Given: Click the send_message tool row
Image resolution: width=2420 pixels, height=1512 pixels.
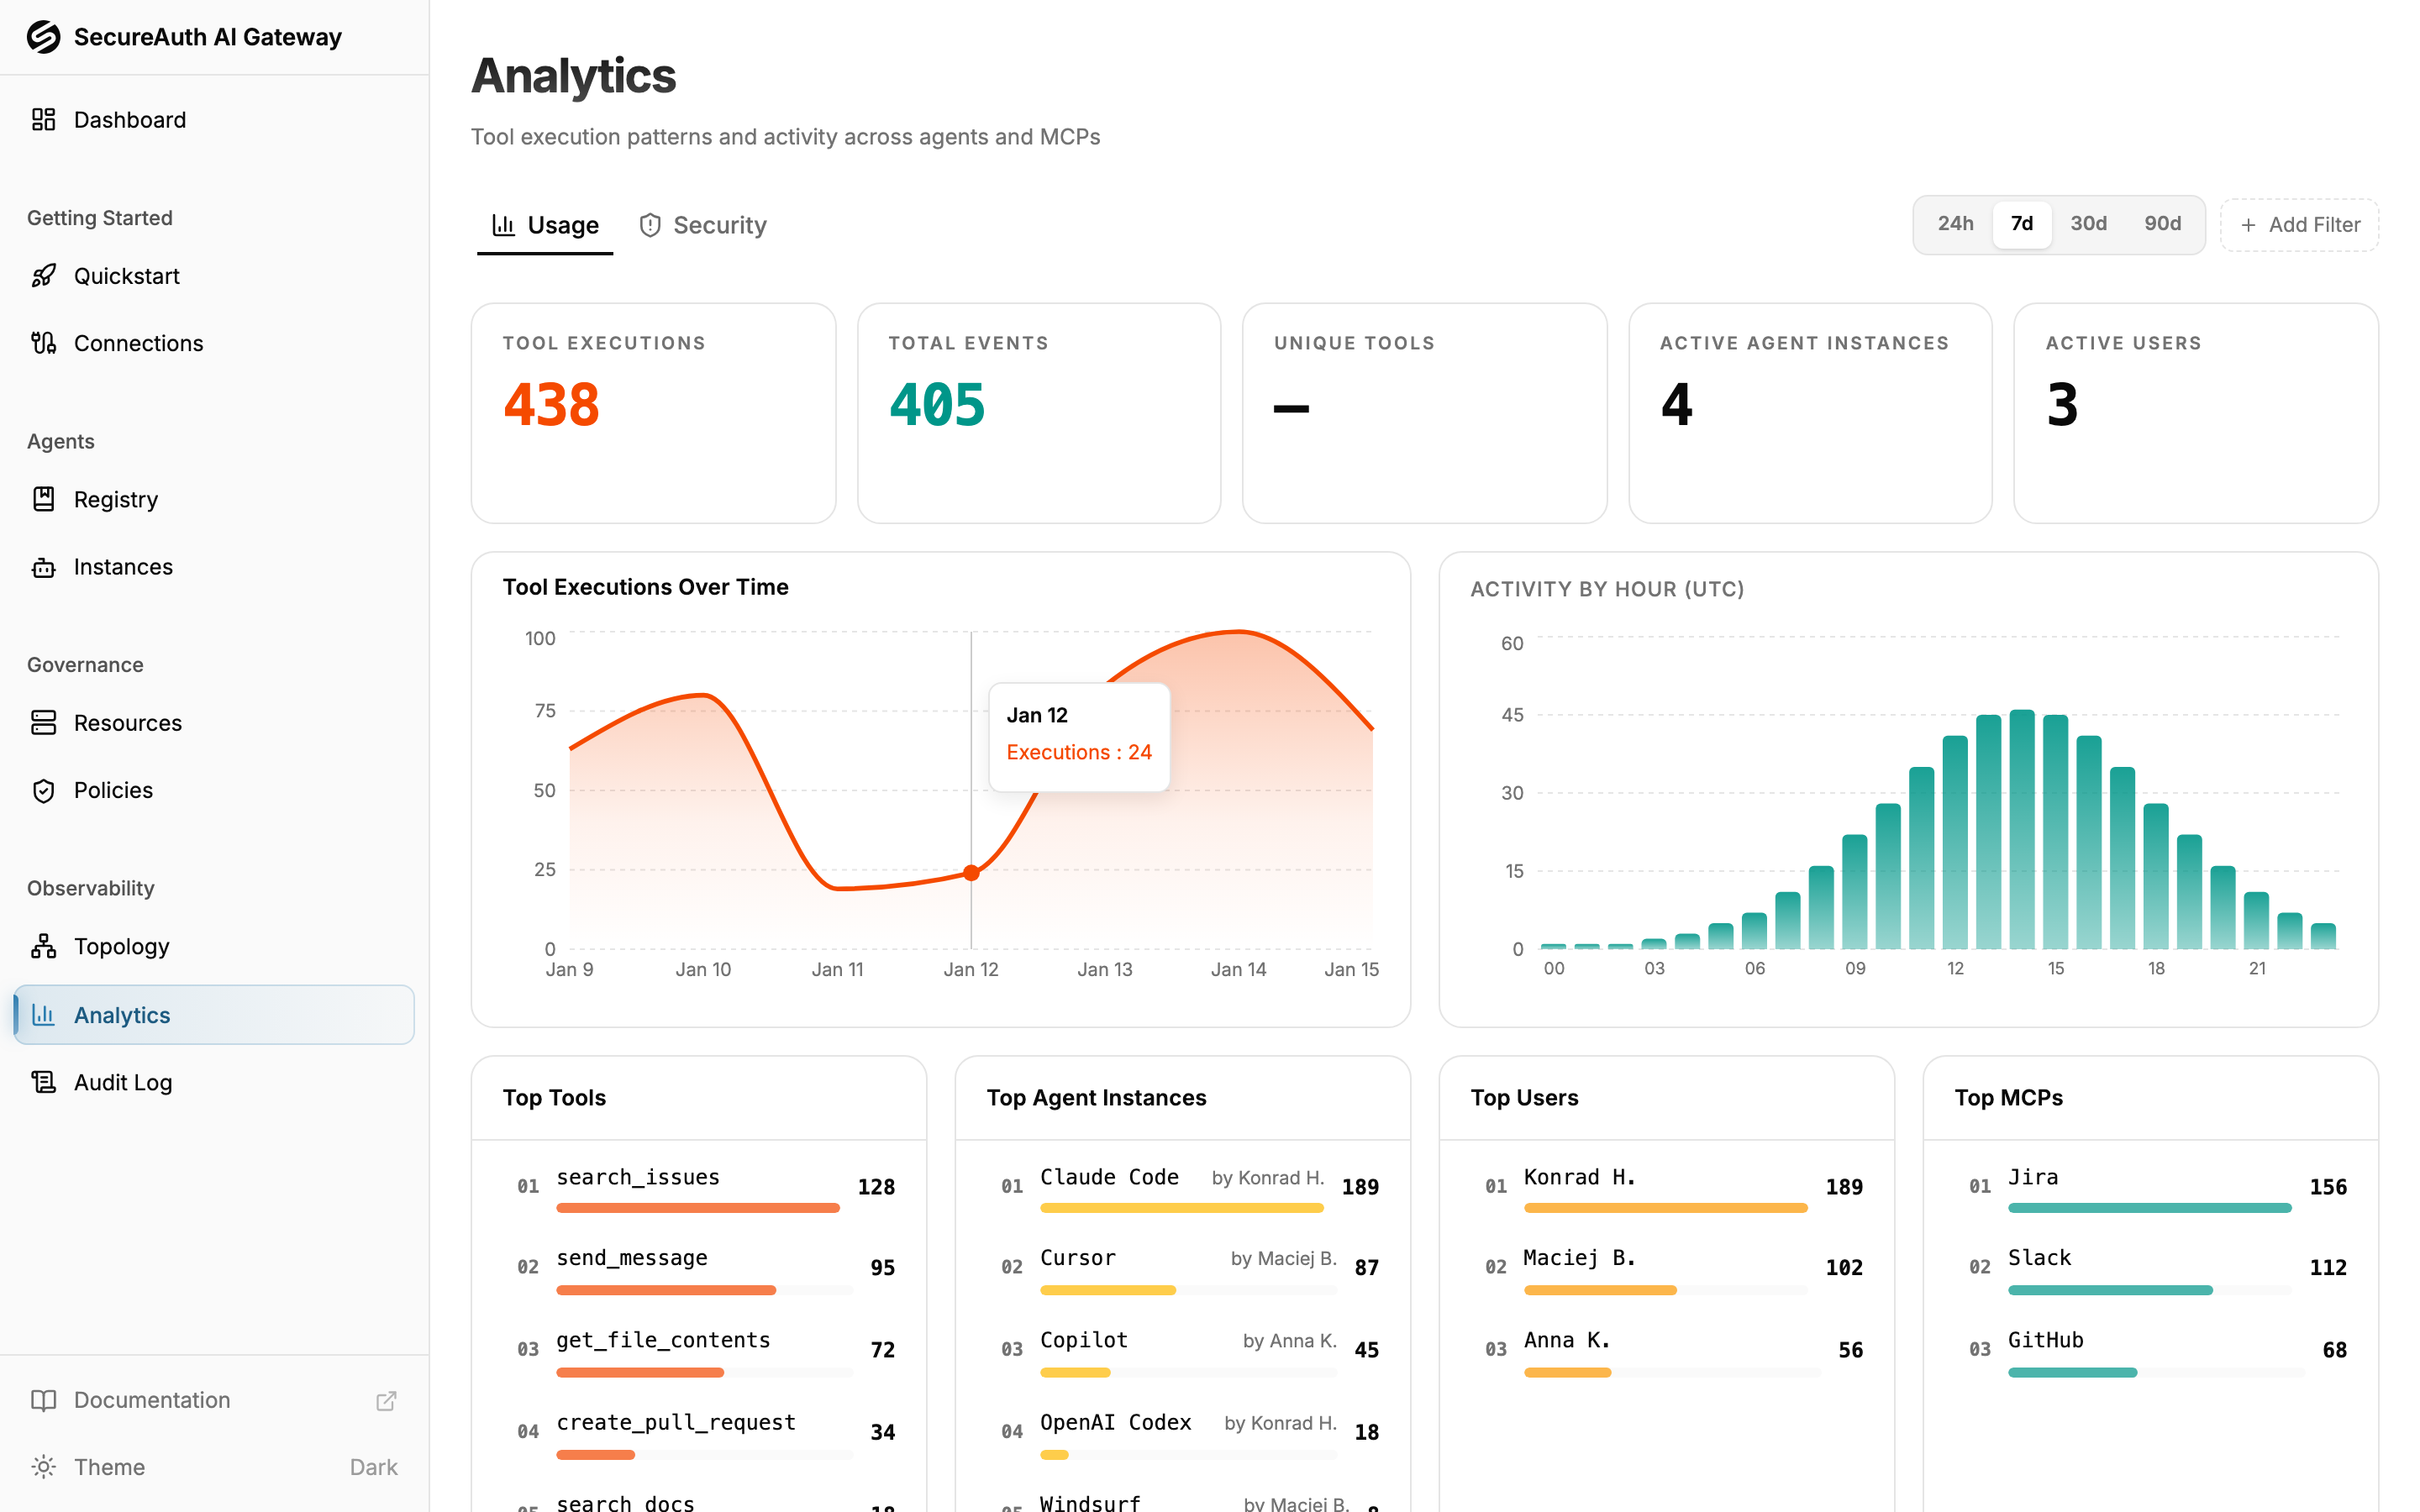Looking at the screenshot, I should click(699, 1271).
